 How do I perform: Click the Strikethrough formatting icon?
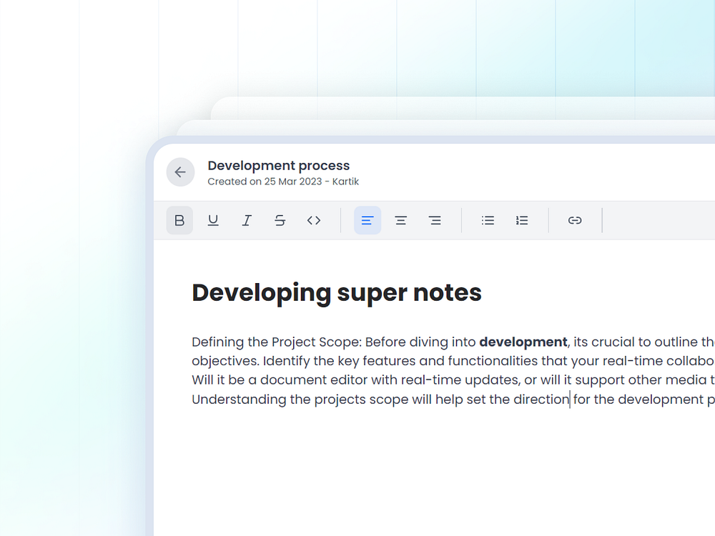pyautogui.click(x=280, y=220)
